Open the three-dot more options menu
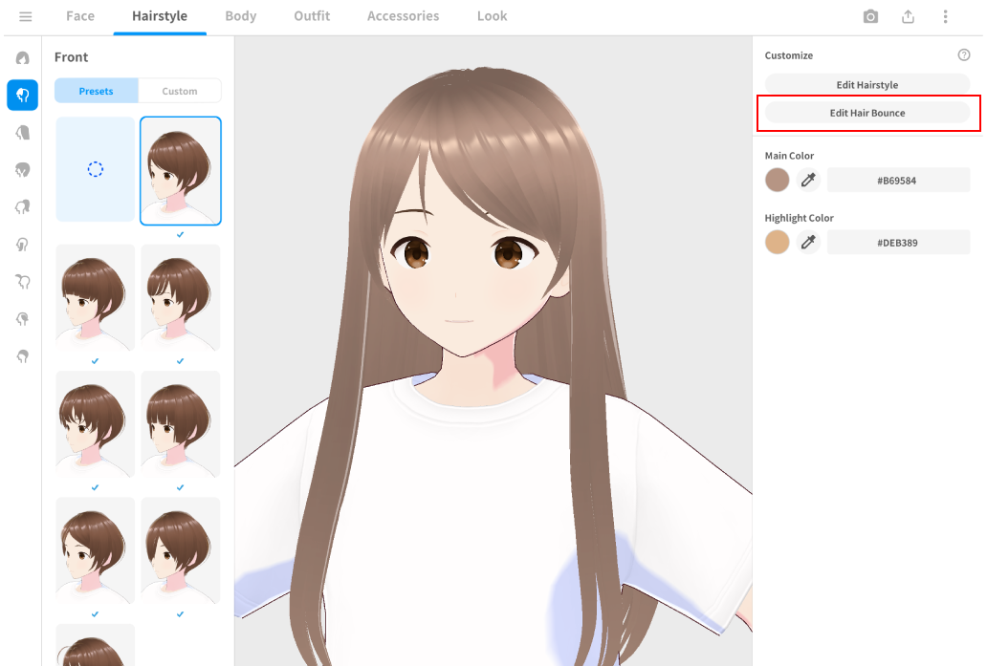Screen dimensions: 987x666 pos(945,16)
